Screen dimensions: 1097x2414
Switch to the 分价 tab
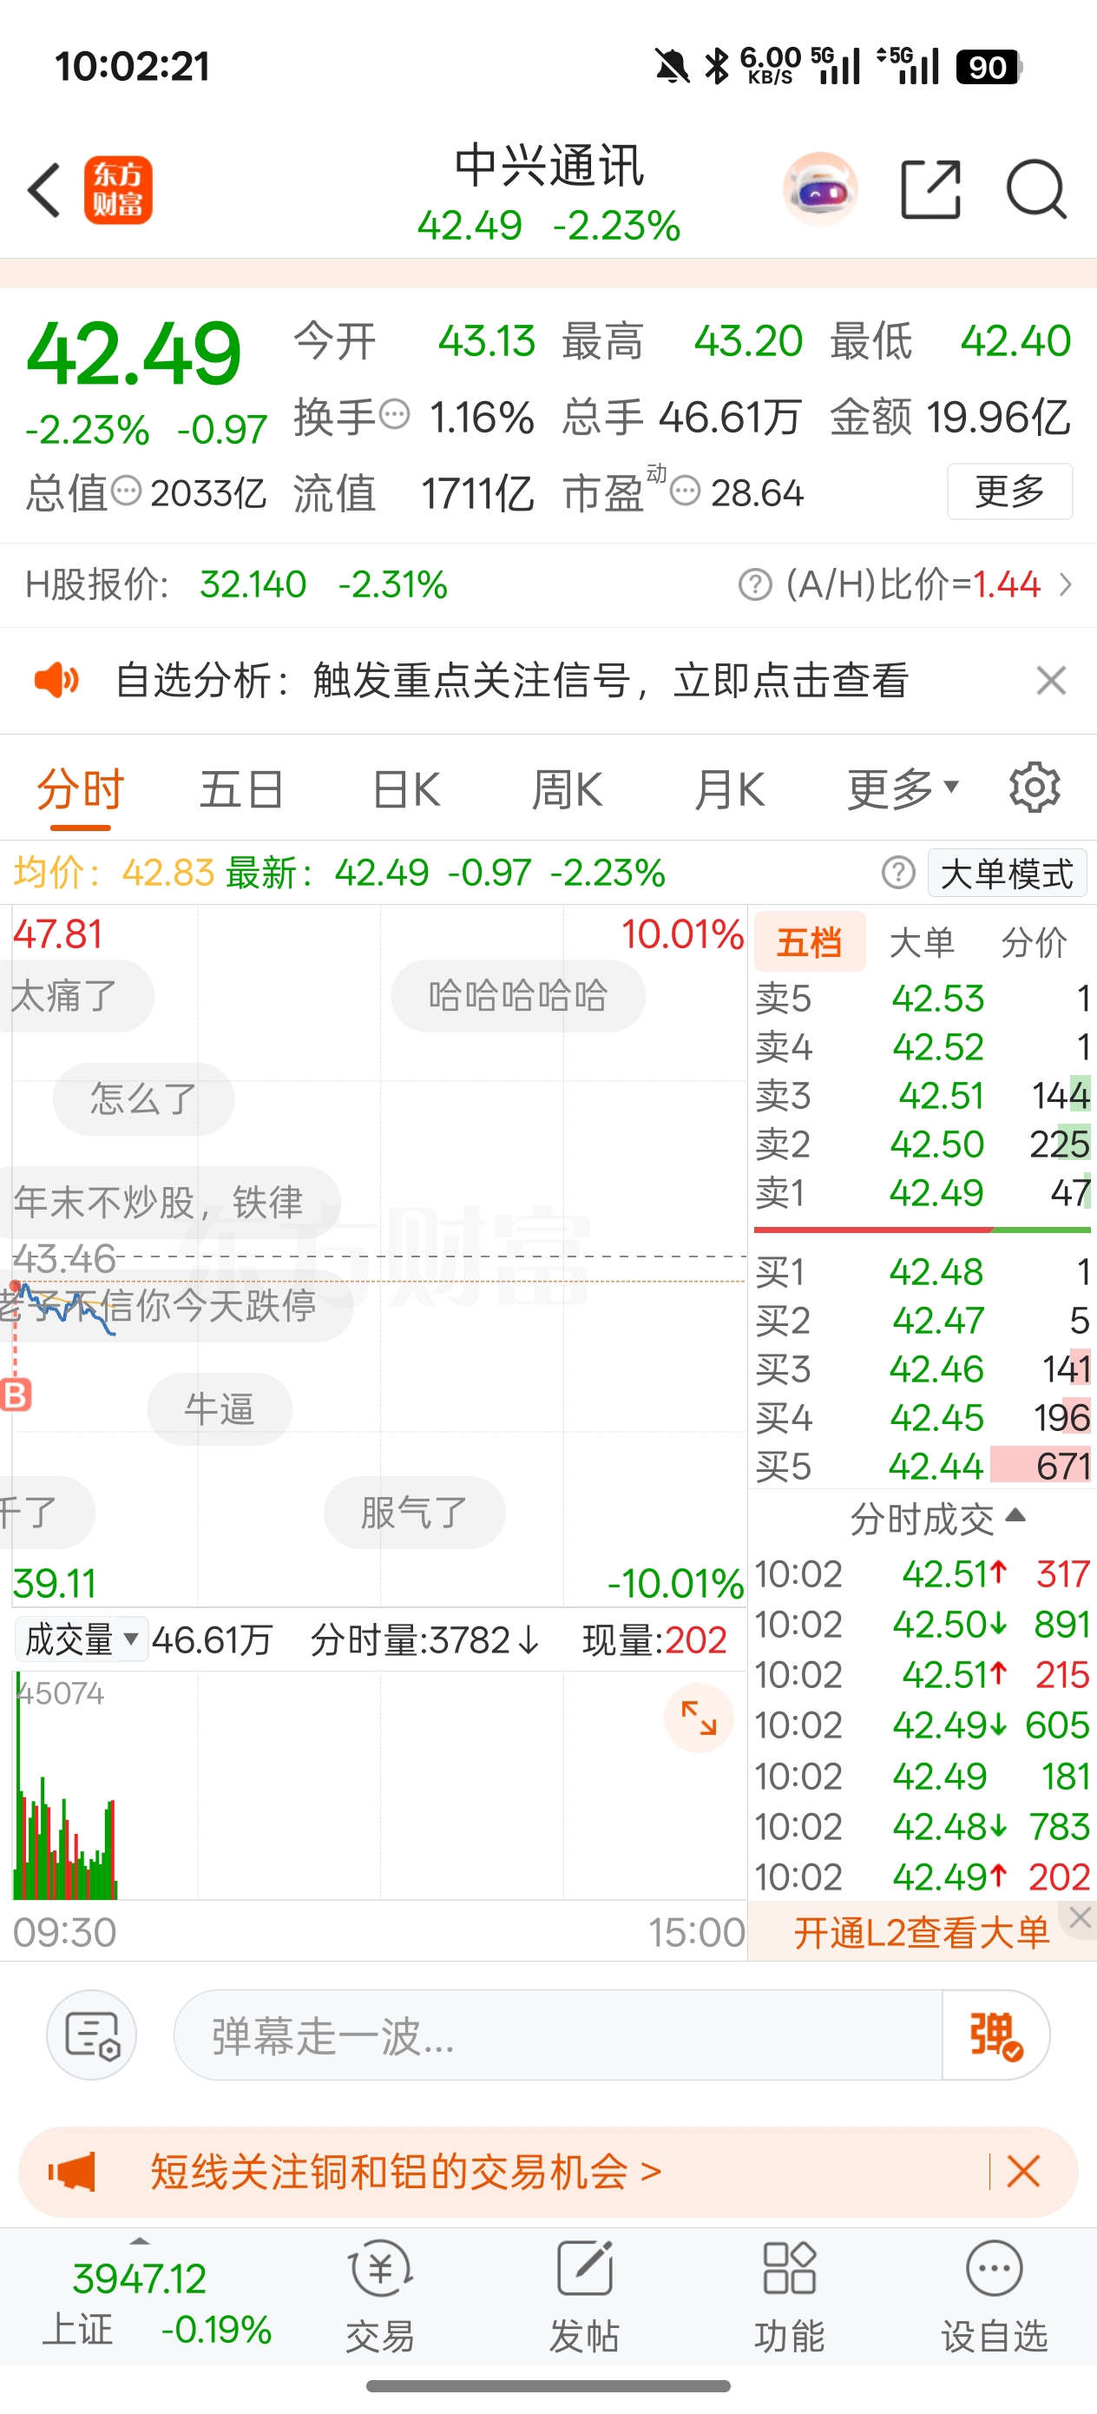[x=1035, y=942]
